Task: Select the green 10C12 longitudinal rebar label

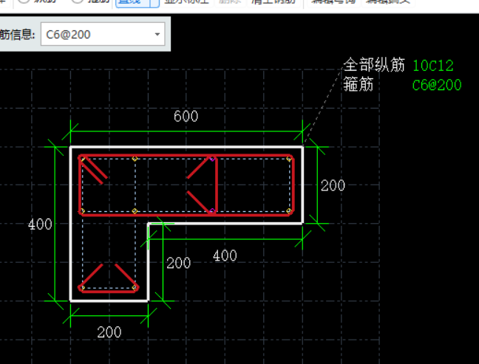Action: click(x=432, y=66)
